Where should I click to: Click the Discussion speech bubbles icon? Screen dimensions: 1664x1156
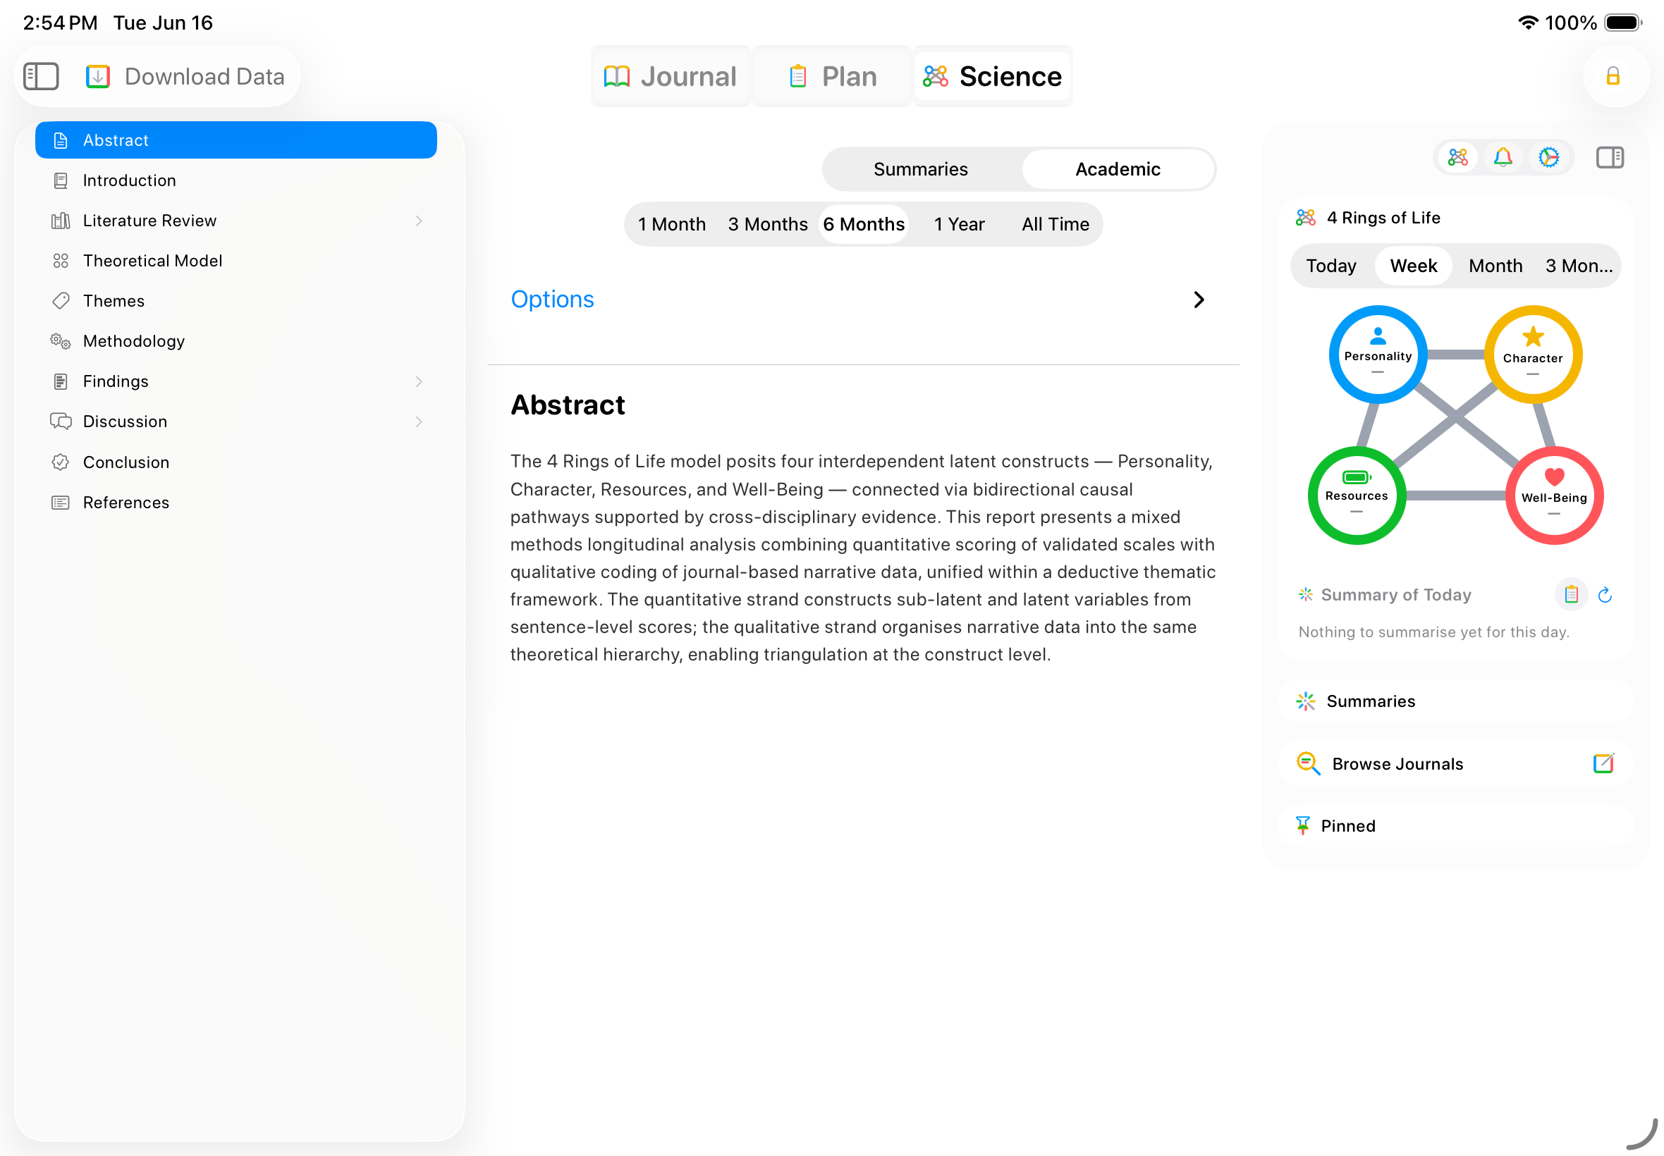click(x=61, y=422)
